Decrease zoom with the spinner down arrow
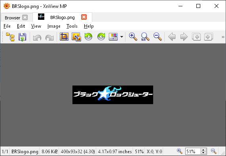Viewport: 226px width, 156px height. click(x=203, y=153)
